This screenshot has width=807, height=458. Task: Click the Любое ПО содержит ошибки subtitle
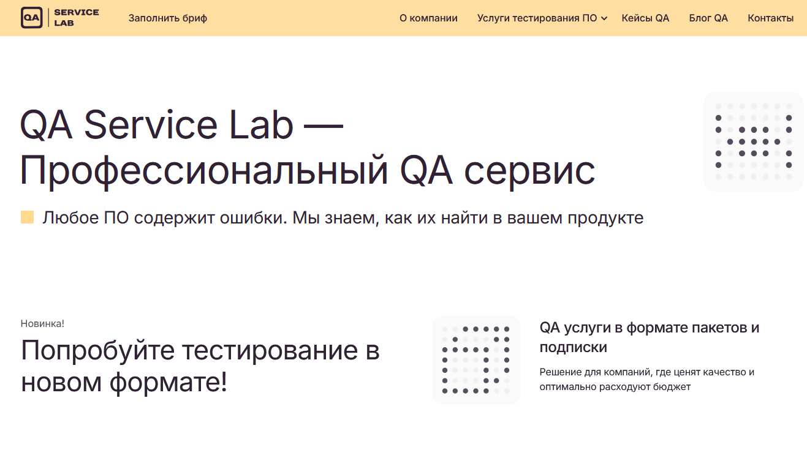343,218
